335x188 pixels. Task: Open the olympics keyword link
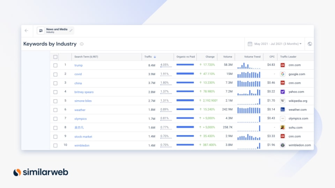point(80,119)
